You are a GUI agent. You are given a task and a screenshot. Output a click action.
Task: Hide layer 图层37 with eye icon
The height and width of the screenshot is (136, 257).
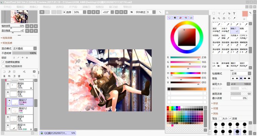click(9, 100)
